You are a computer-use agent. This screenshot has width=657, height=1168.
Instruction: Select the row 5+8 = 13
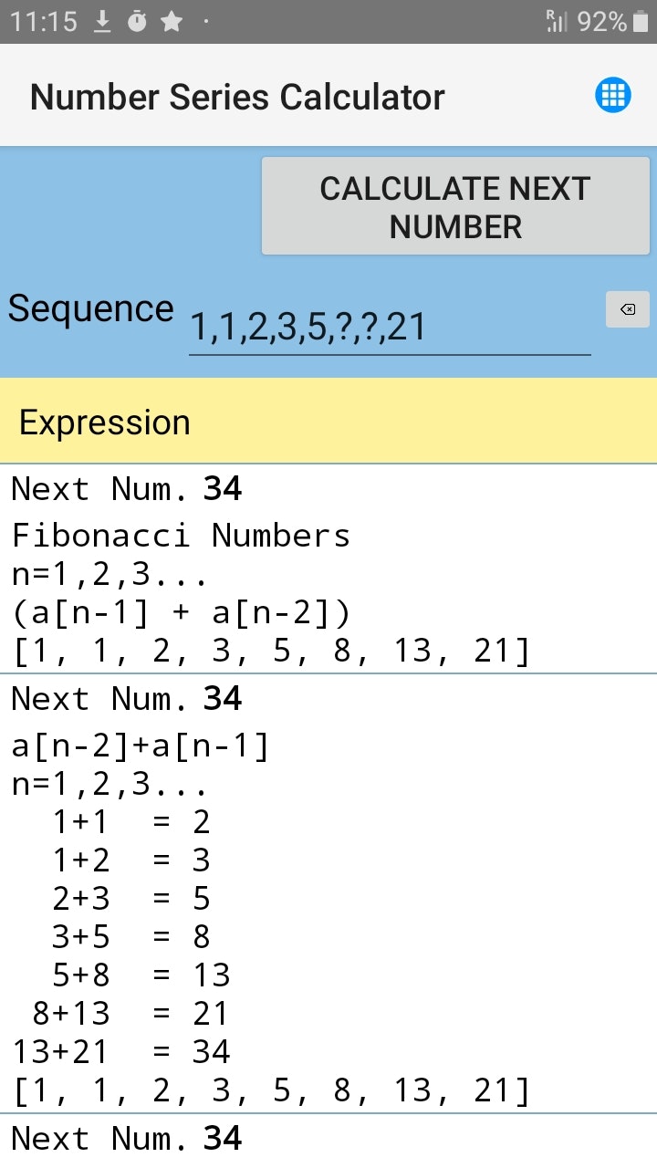point(141,976)
